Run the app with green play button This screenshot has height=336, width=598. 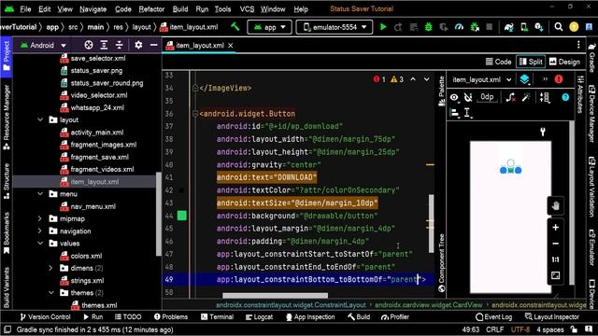click(383, 27)
